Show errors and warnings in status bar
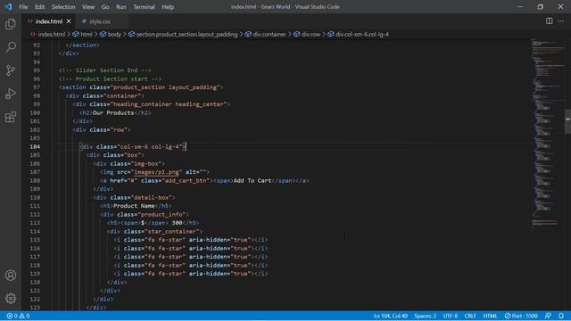The width and height of the screenshot is (571, 321). pos(18,316)
